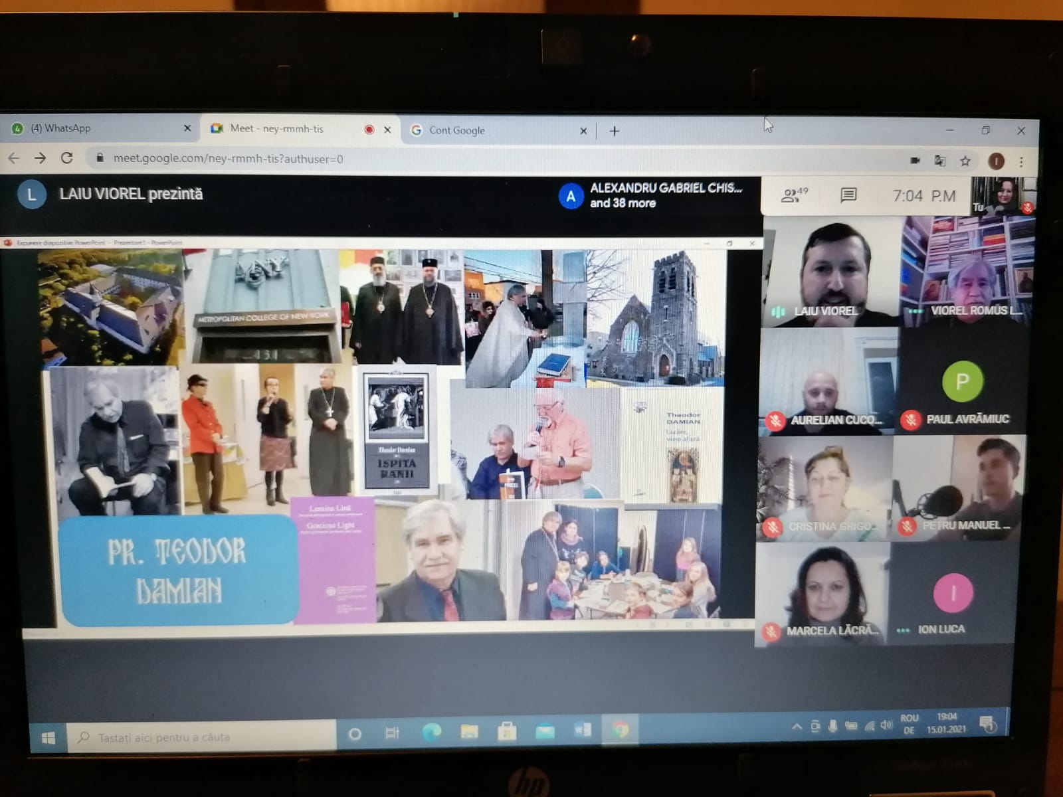Open the Meet chat panel icon
The height and width of the screenshot is (797, 1063).
coord(848,195)
